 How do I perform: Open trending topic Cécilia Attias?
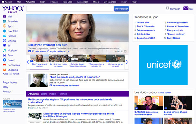click(x=143, y=34)
